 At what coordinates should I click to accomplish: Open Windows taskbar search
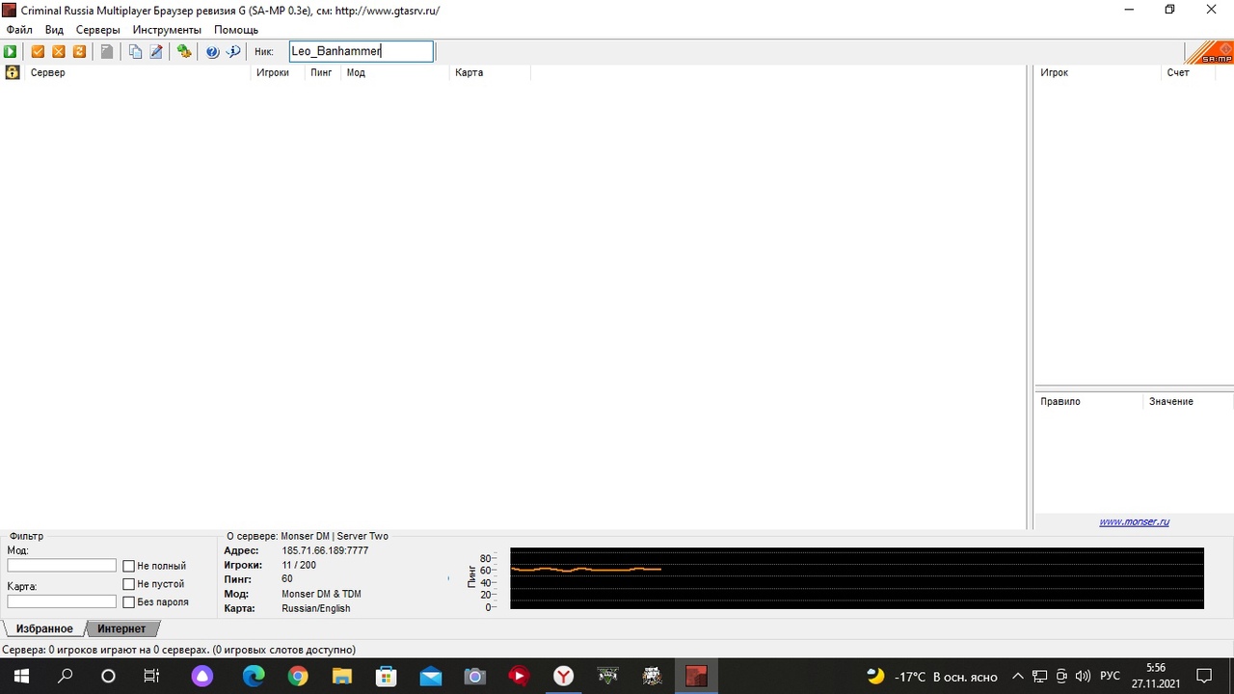(x=66, y=676)
